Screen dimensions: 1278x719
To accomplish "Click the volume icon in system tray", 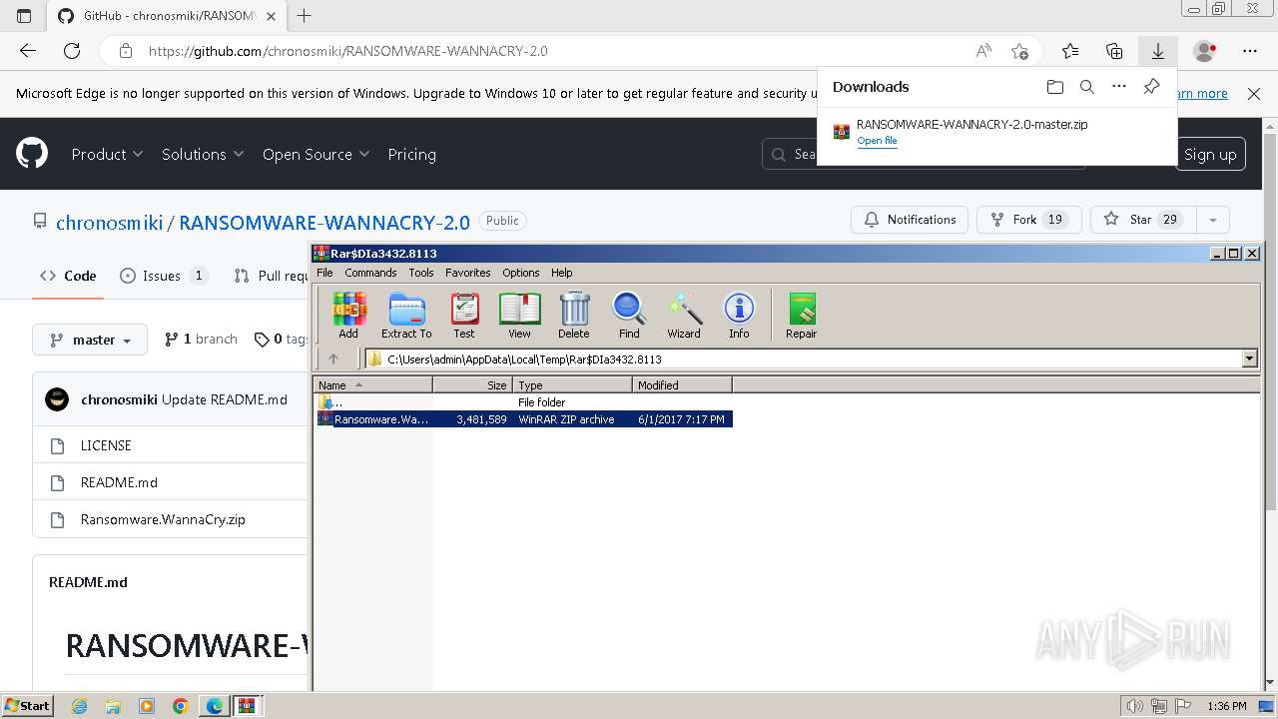I will (x=1135, y=706).
